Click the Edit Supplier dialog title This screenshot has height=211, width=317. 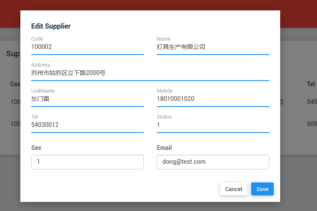pos(51,26)
